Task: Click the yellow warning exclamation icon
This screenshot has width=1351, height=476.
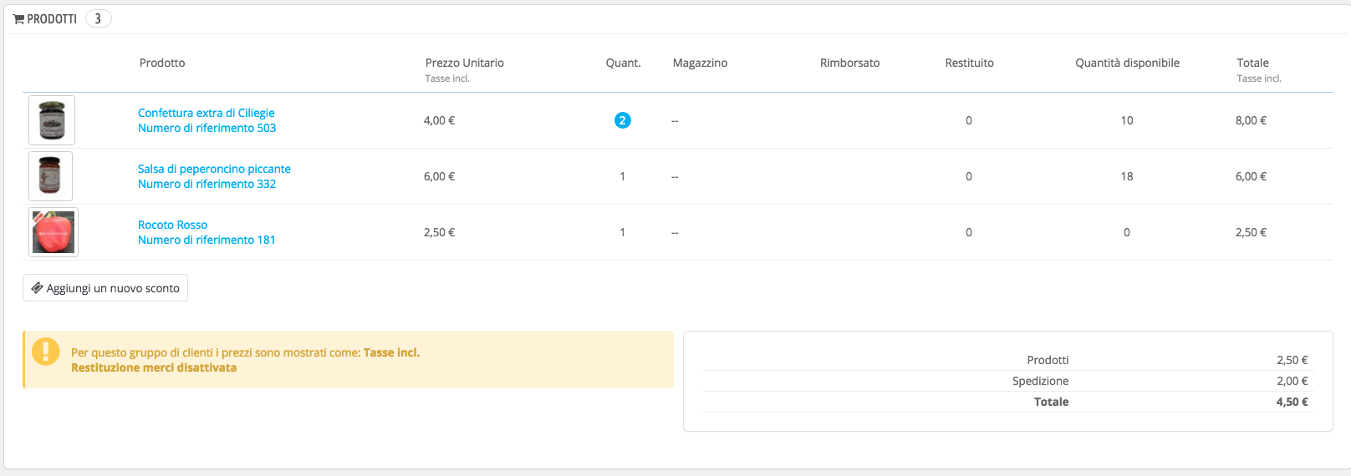Action: (x=45, y=352)
